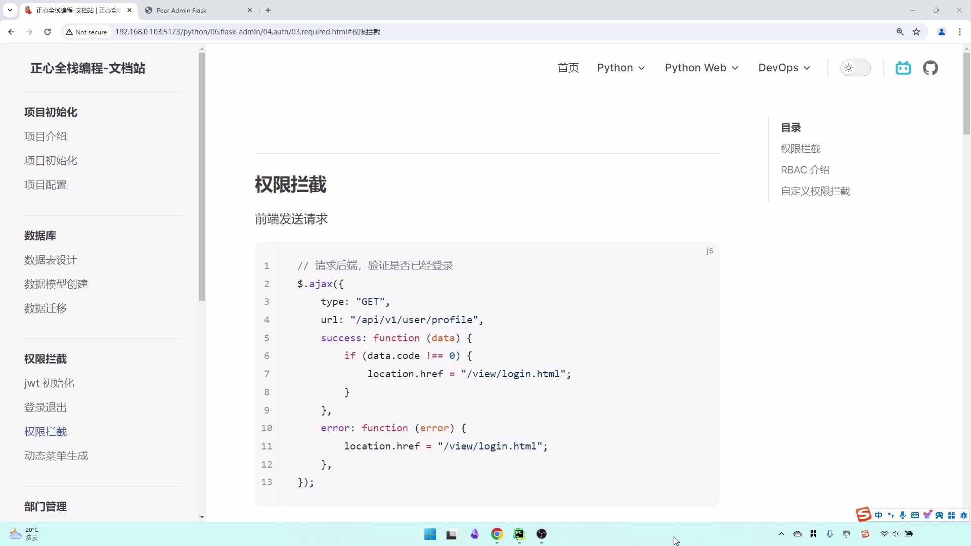
Task: Toggle the punctuation mode on input toolbar
Action: tap(892, 515)
